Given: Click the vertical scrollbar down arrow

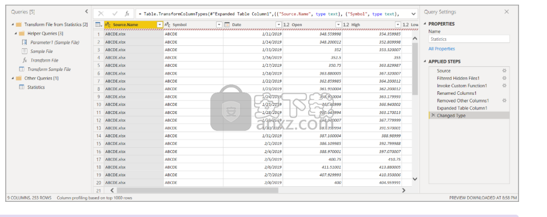Looking at the screenshot, I should 415,179.
